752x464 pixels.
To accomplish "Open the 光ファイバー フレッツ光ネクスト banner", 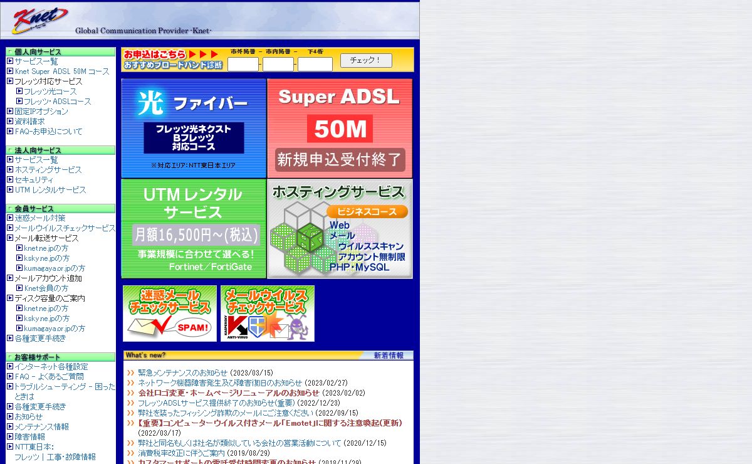I will click(x=194, y=129).
